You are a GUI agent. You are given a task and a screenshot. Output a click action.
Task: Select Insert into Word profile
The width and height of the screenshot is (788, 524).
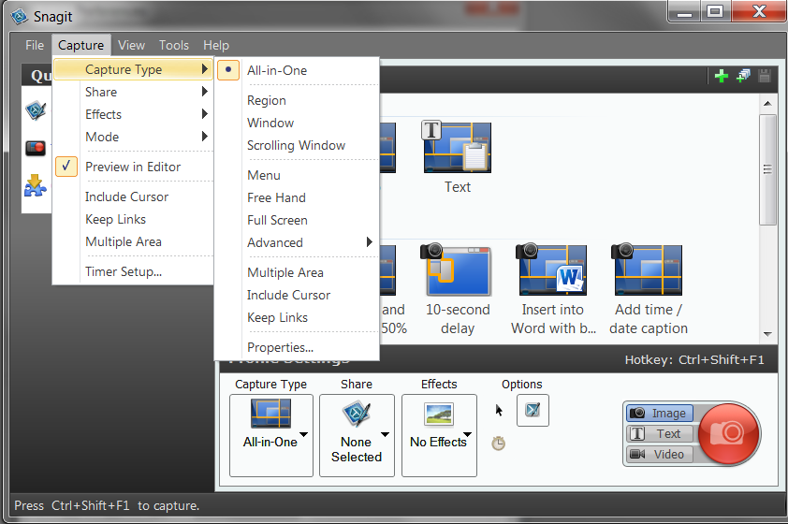point(553,289)
